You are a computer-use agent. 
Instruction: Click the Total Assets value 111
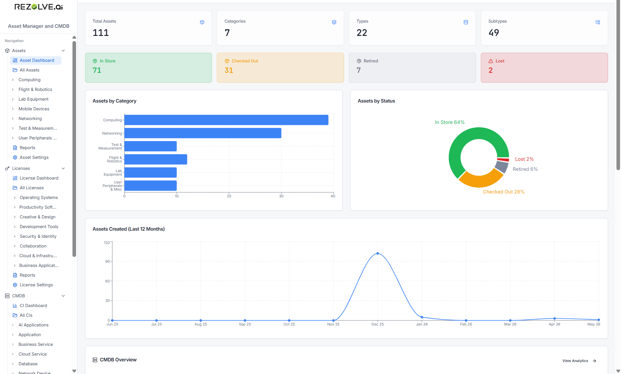(101, 33)
